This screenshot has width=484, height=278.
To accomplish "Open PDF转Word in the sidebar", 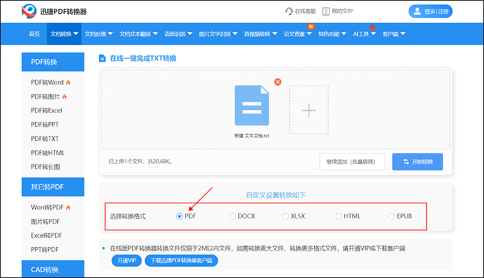I will [47, 82].
